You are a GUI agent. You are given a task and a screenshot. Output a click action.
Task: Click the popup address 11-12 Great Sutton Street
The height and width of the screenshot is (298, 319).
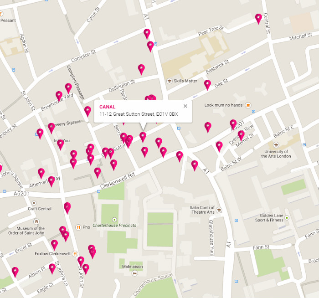click(139, 114)
